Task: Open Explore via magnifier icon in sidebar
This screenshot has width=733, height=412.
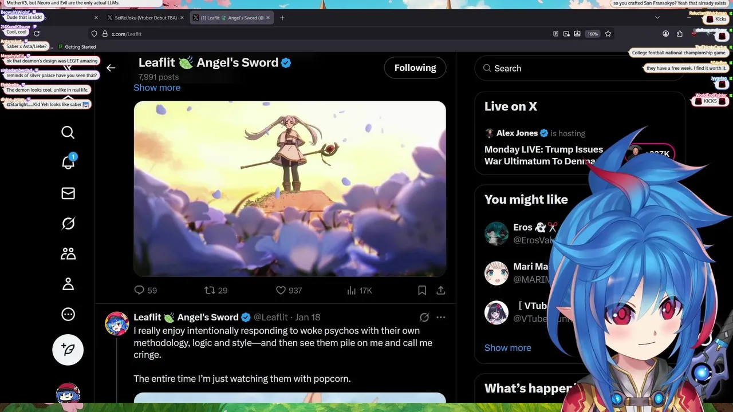Action: (68, 133)
